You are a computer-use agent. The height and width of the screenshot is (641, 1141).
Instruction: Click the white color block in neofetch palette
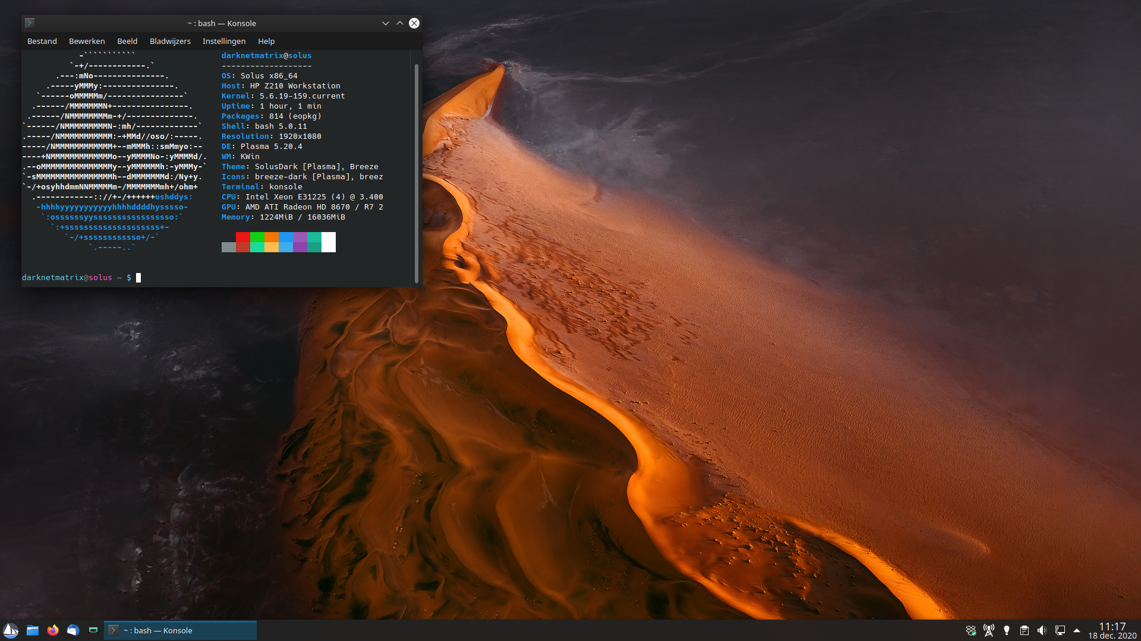[x=329, y=242]
